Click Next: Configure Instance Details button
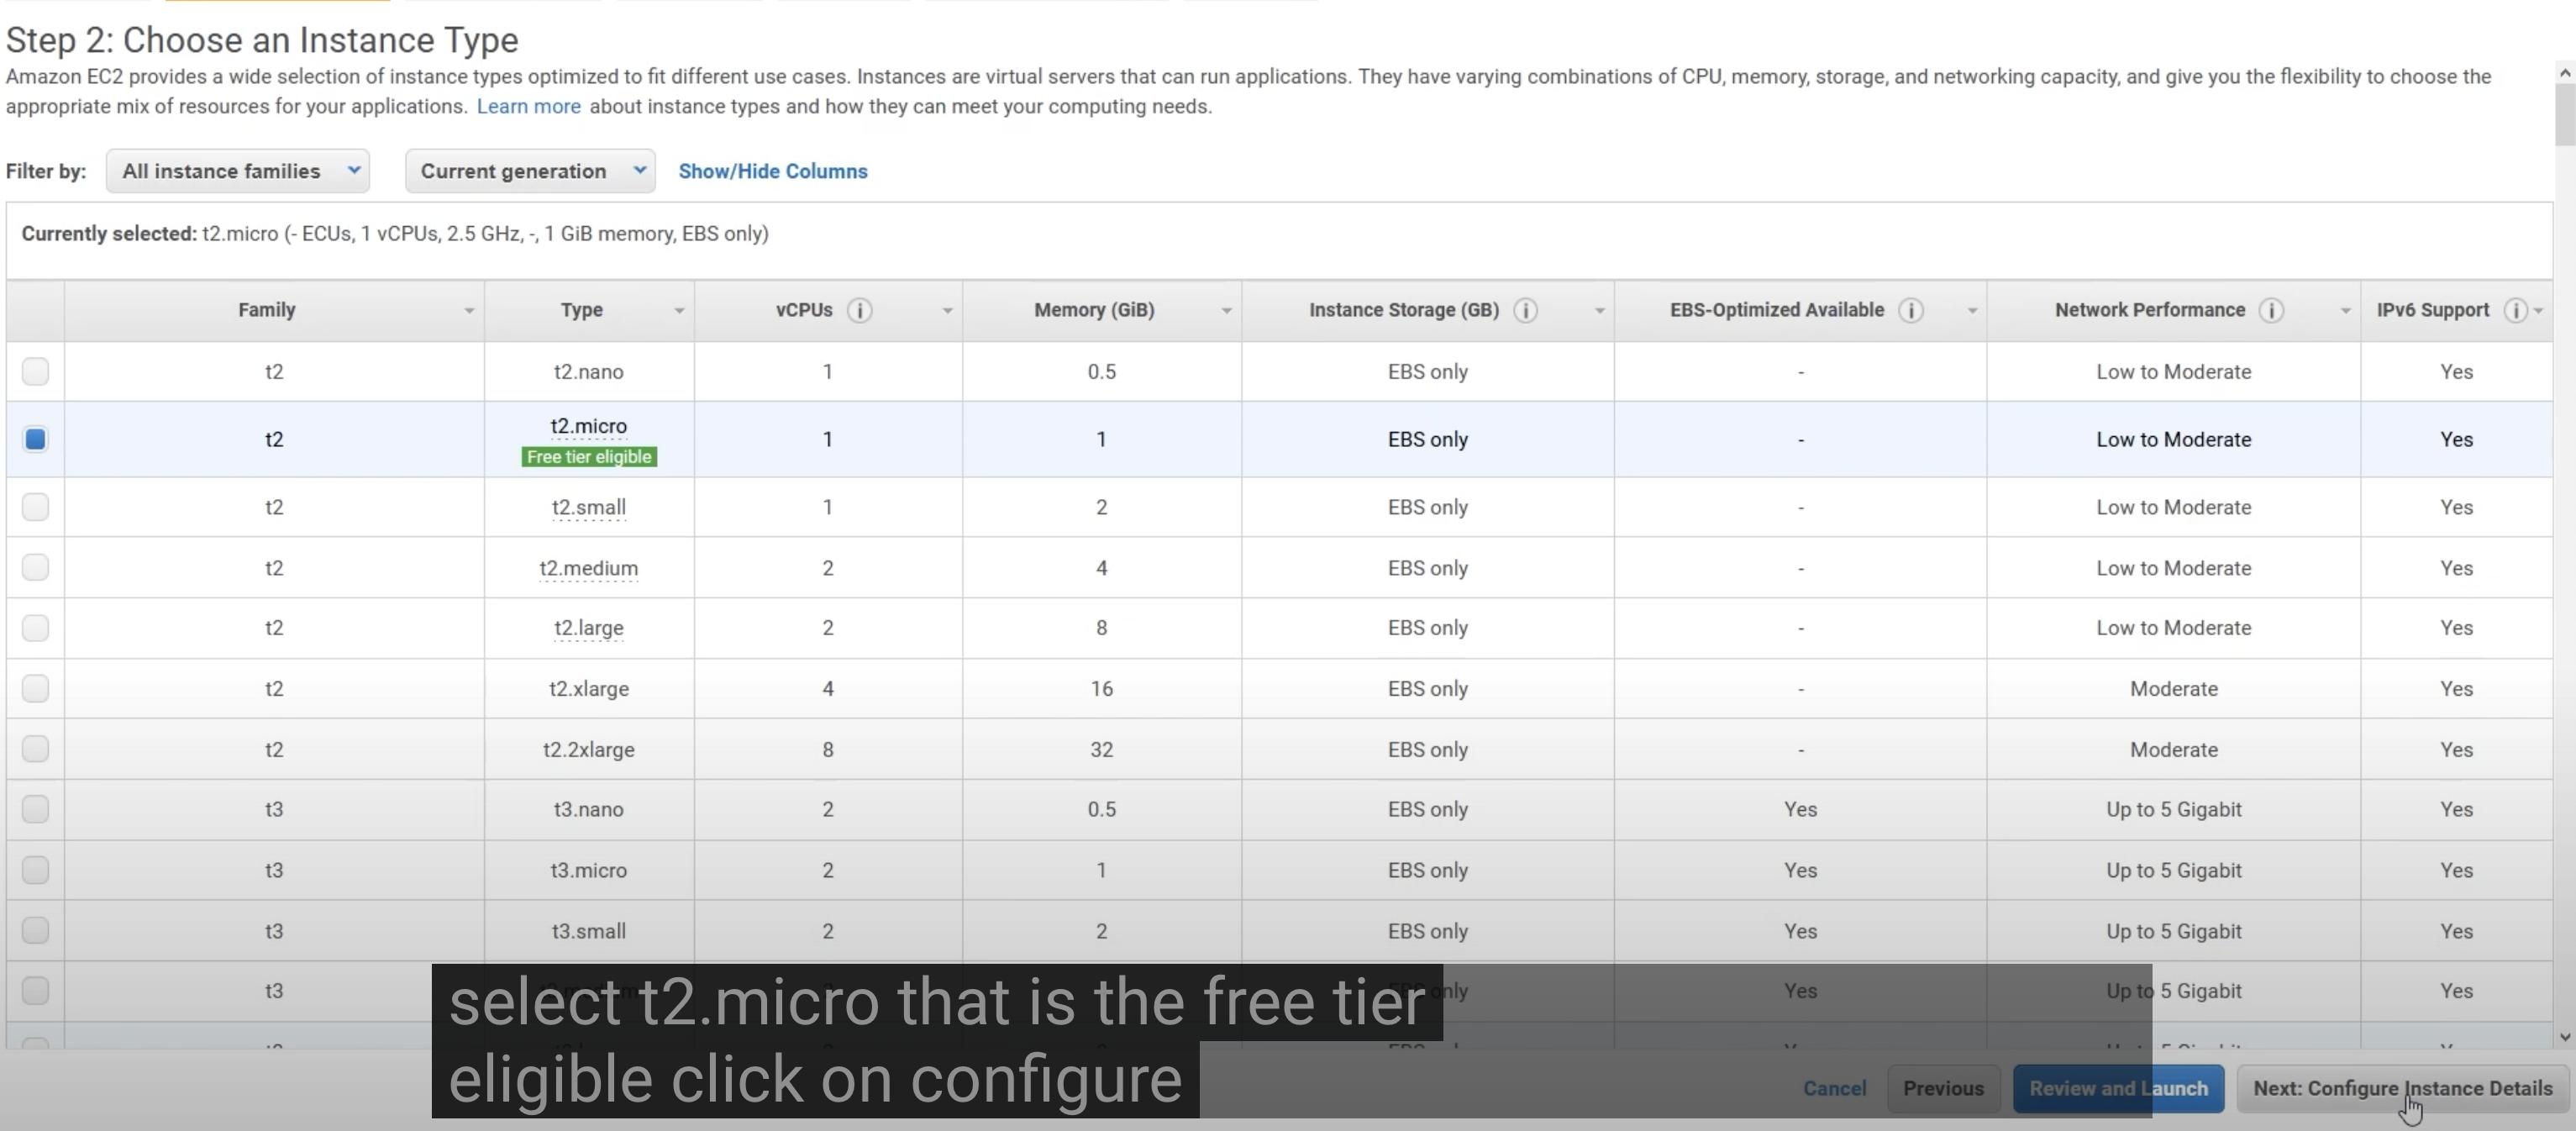 point(2402,1088)
